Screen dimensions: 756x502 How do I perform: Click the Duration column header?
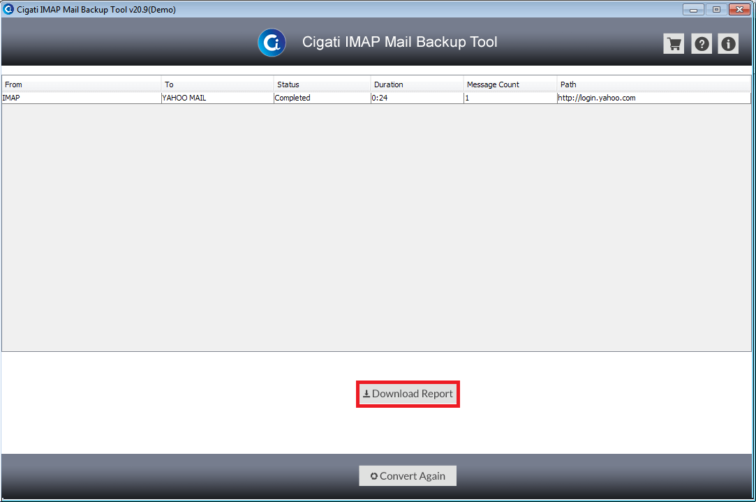pos(417,84)
